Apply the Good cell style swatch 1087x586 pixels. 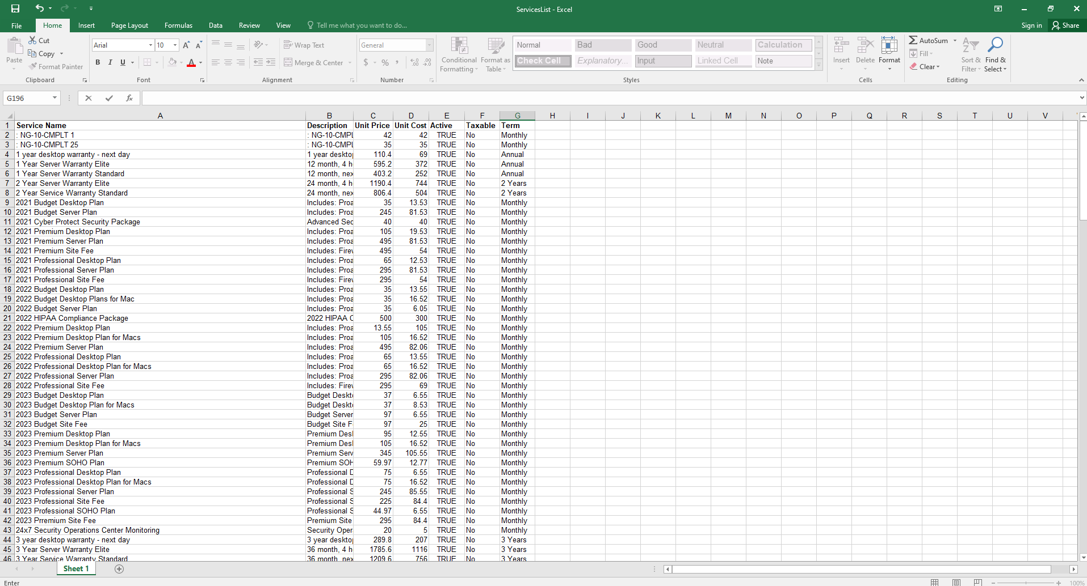[662, 45]
